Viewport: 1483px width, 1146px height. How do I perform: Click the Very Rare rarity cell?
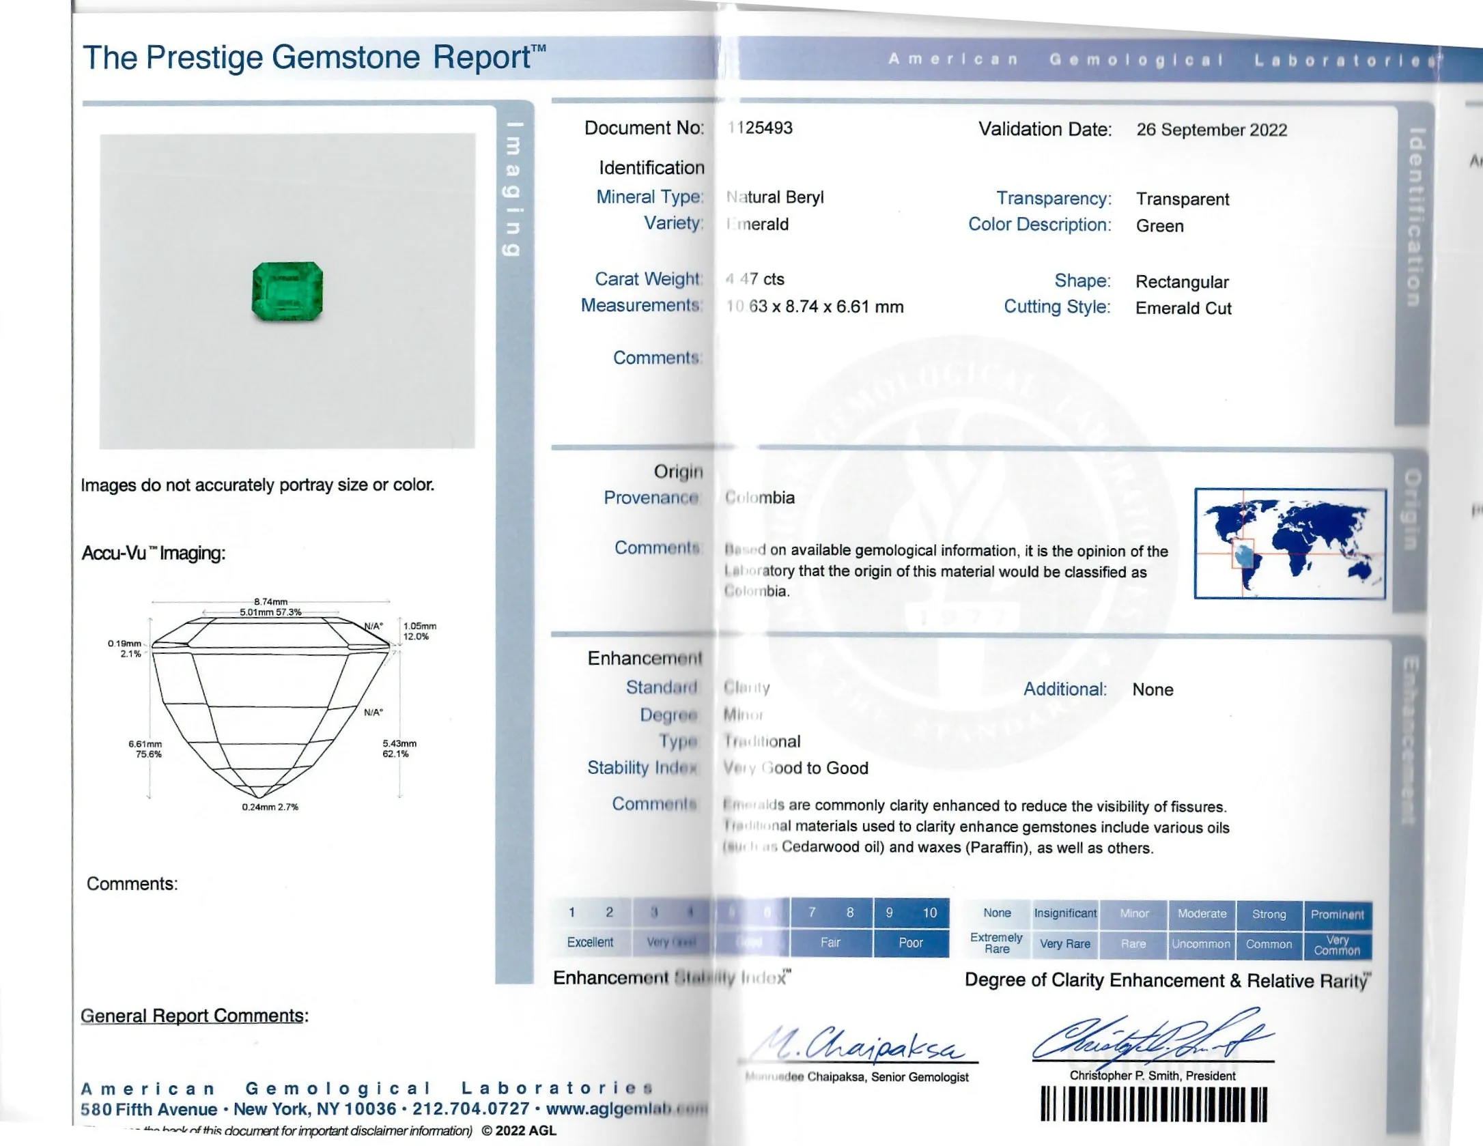(1065, 944)
